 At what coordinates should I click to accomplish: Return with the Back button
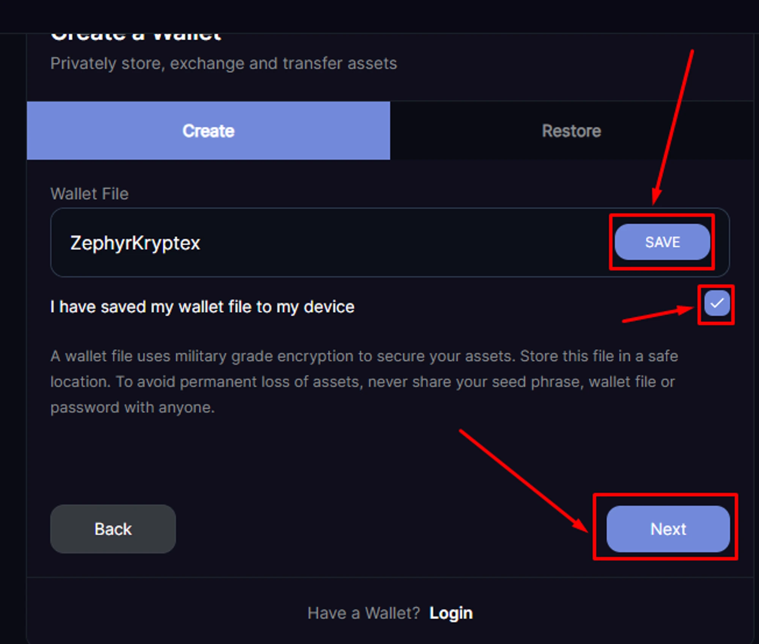pyautogui.click(x=113, y=529)
